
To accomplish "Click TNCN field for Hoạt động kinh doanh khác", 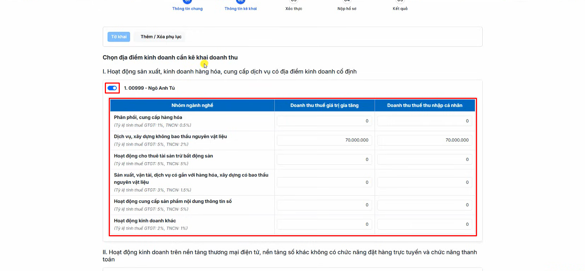I will [x=425, y=224].
